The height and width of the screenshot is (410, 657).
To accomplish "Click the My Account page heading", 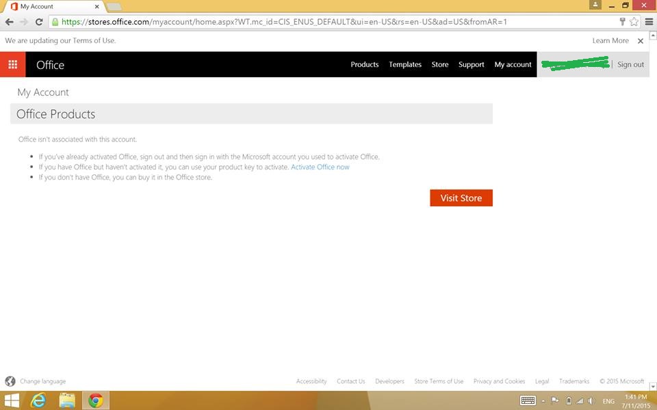I will [43, 92].
